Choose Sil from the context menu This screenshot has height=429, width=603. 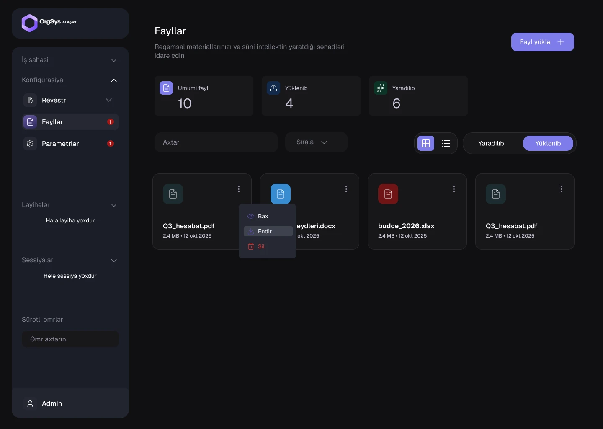pyautogui.click(x=268, y=246)
